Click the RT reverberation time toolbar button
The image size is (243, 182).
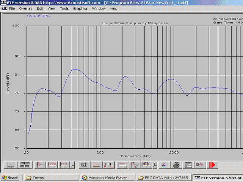84,165
